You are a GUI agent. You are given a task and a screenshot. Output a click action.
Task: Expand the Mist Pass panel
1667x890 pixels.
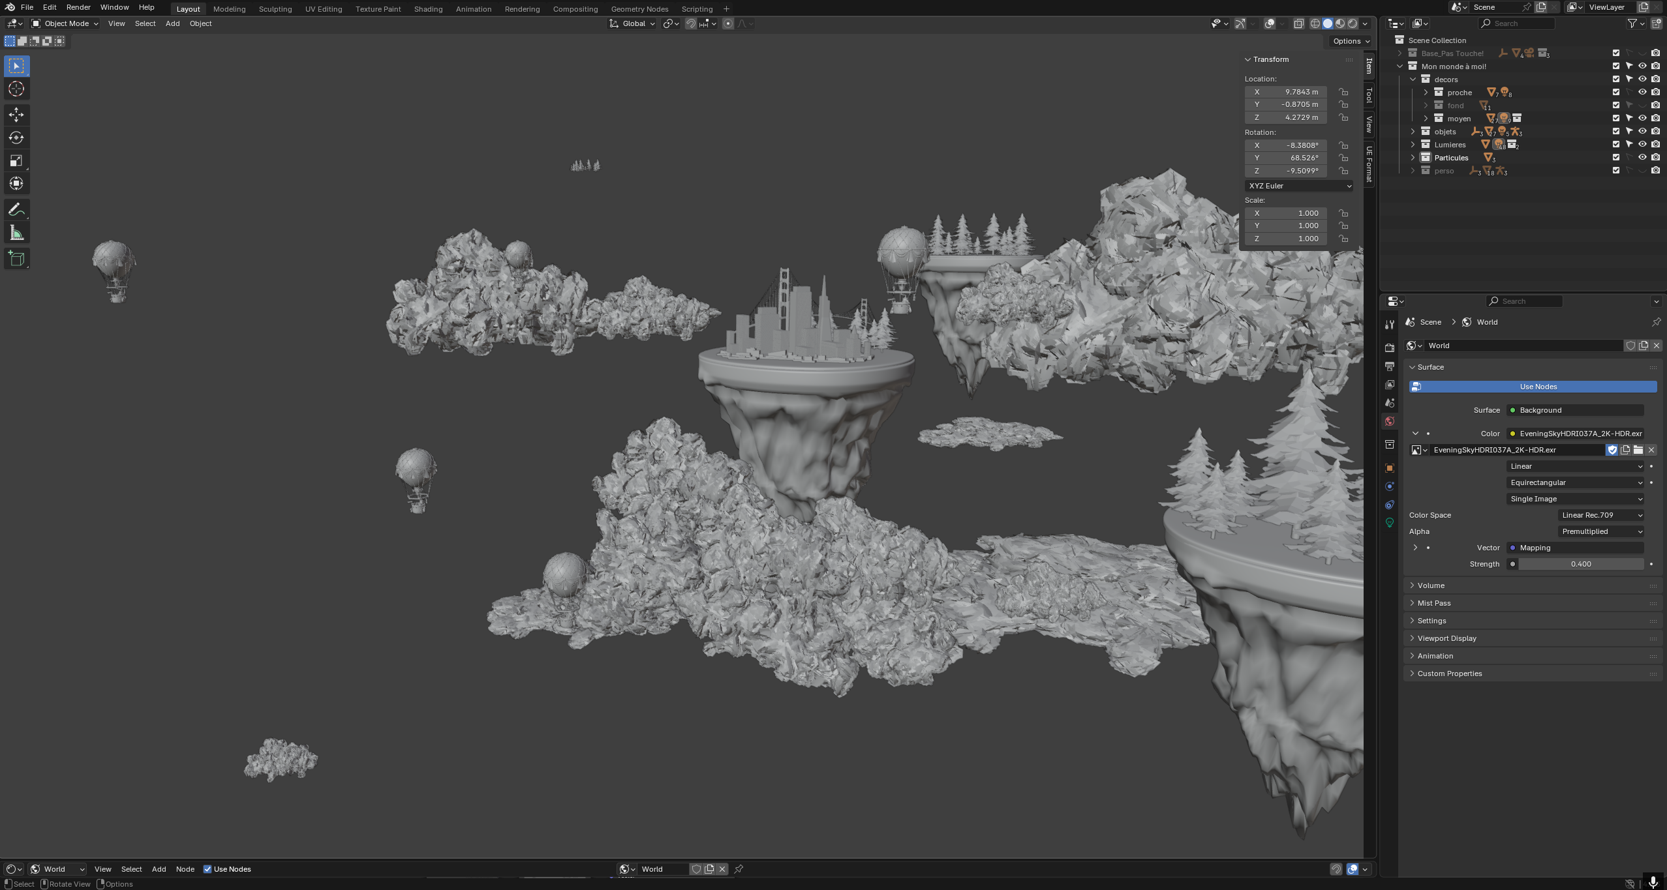(x=1434, y=603)
